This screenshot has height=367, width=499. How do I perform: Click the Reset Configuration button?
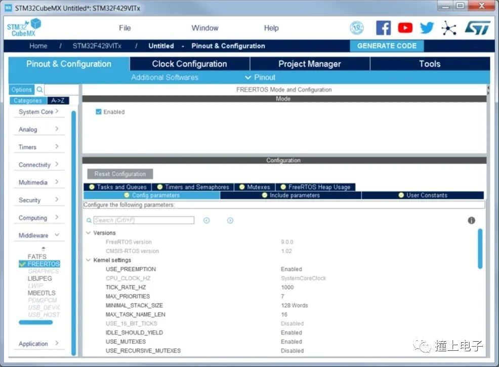tap(120, 174)
